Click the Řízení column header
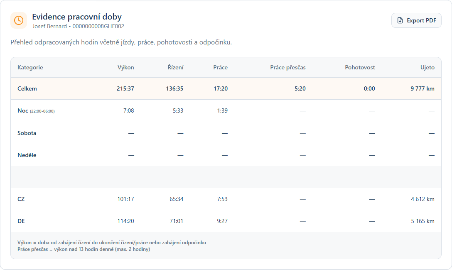The height and width of the screenshot is (270, 452). (175, 67)
